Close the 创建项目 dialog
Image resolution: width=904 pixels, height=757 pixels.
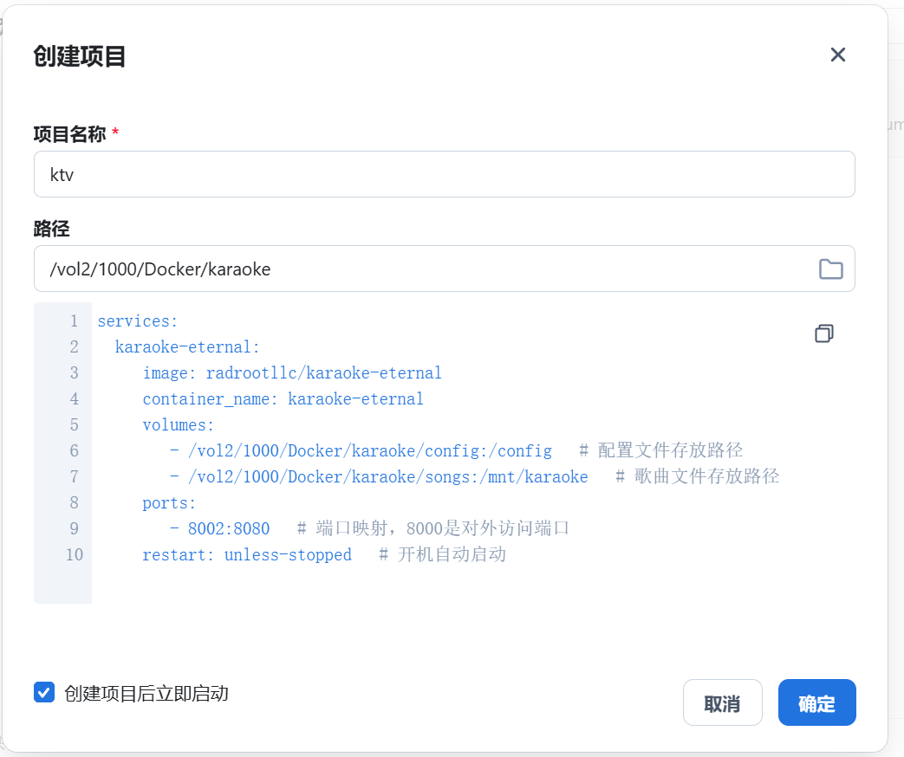[837, 55]
